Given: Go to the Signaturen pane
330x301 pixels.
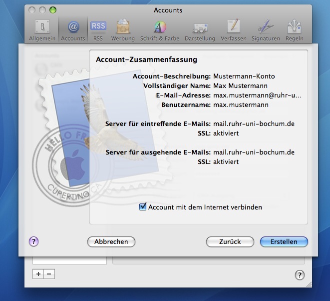Looking at the screenshot, I should coord(265,30).
